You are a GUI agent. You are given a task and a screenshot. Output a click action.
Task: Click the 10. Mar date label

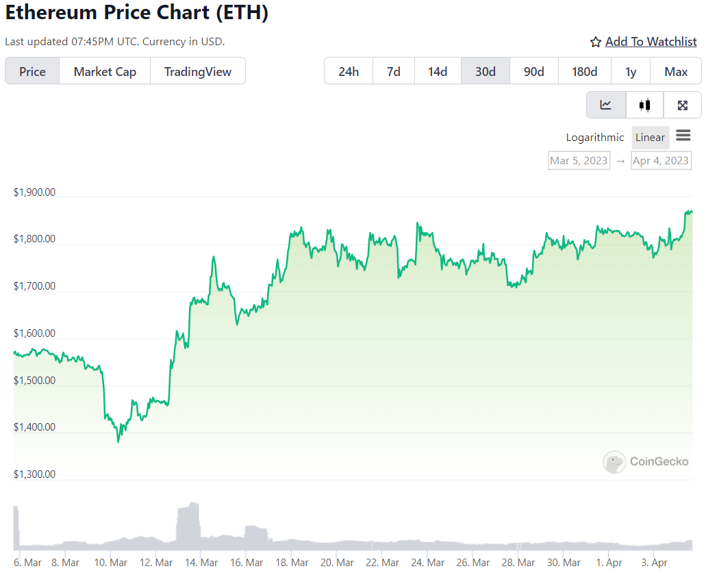[x=111, y=563]
